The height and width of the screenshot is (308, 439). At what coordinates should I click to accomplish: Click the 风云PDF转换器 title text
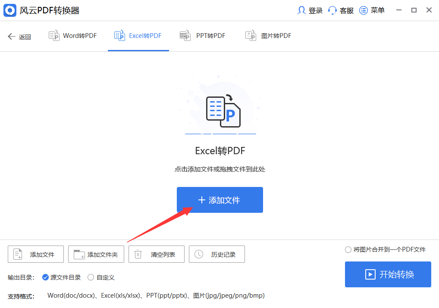pyautogui.click(x=50, y=10)
